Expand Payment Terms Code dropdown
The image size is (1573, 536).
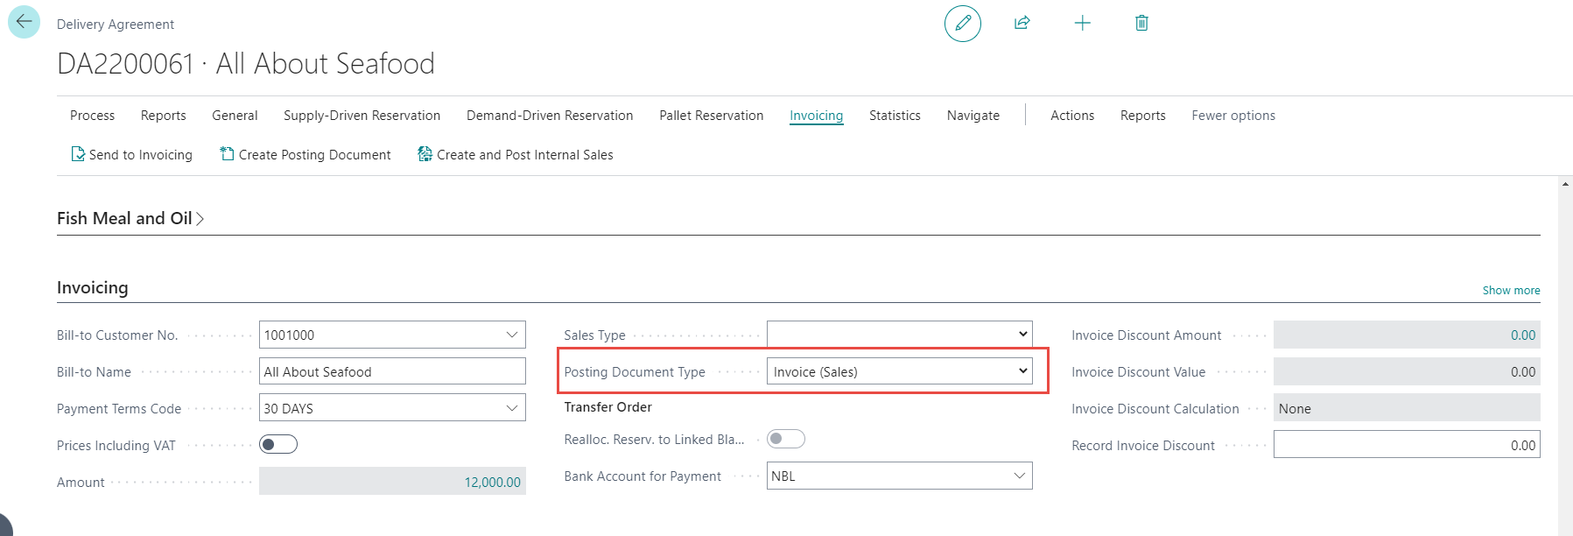point(511,408)
